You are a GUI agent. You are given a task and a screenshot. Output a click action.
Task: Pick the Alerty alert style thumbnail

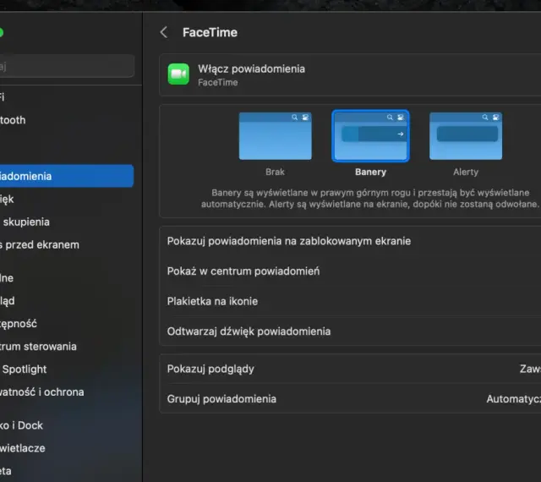466,136
